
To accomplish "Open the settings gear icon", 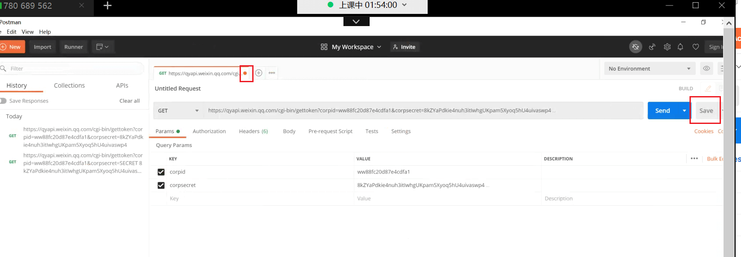I will [x=667, y=47].
